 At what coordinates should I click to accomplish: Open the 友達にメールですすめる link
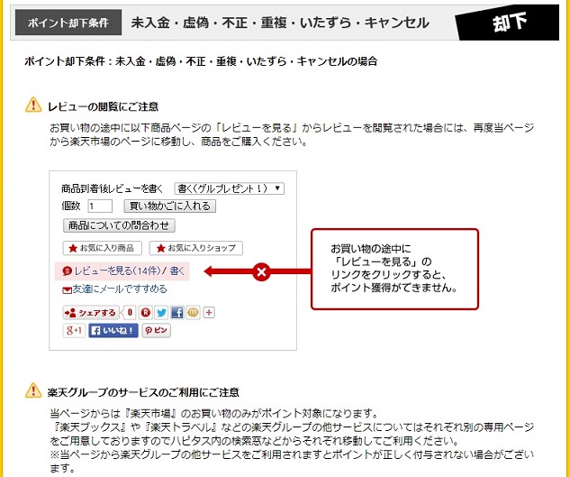(115, 289)
